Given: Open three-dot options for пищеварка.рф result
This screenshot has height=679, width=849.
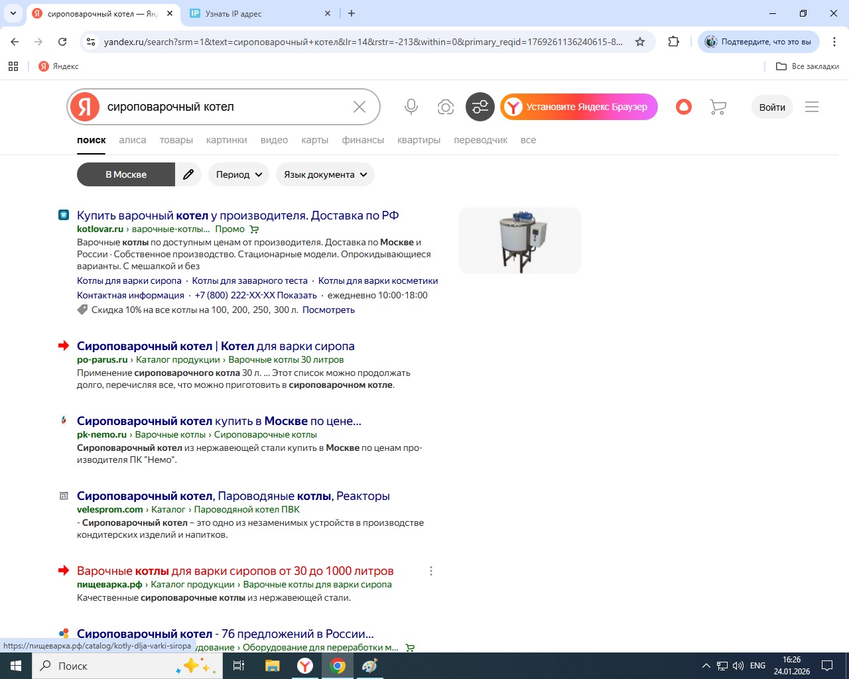Looking at the screenshot, I should tap(431, 571).
